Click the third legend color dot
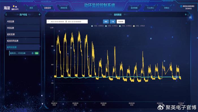198x112 pixels. (x=120, y=26)
